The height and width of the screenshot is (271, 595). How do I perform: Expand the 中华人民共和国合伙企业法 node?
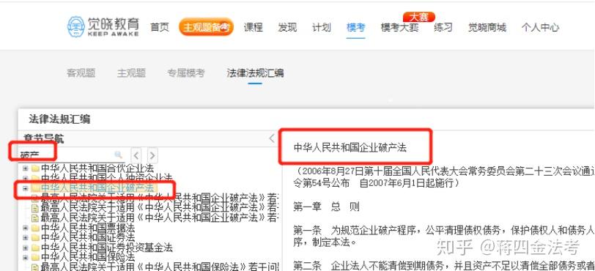26,168
